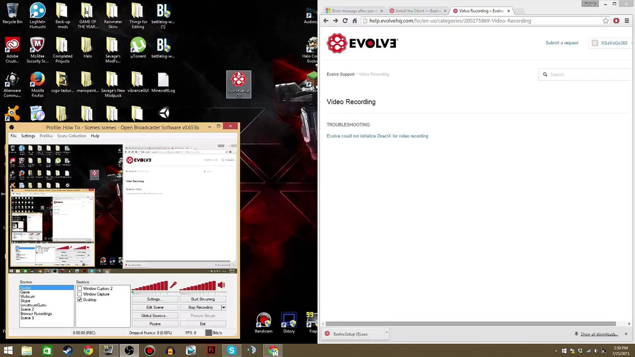The image size is (635, 357).
Task: Open the DirectX video recording troubleshooting link
Action: click(x=377, y=136)
